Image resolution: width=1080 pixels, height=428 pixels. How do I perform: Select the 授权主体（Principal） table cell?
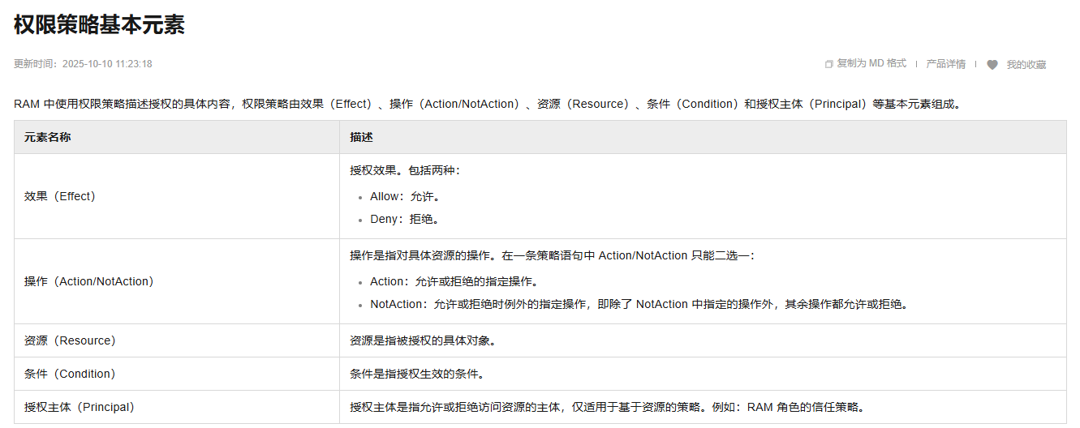click(80, 407)
